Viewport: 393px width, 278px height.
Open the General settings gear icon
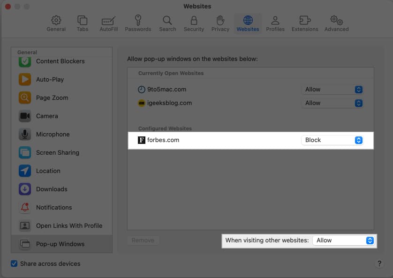56,20
